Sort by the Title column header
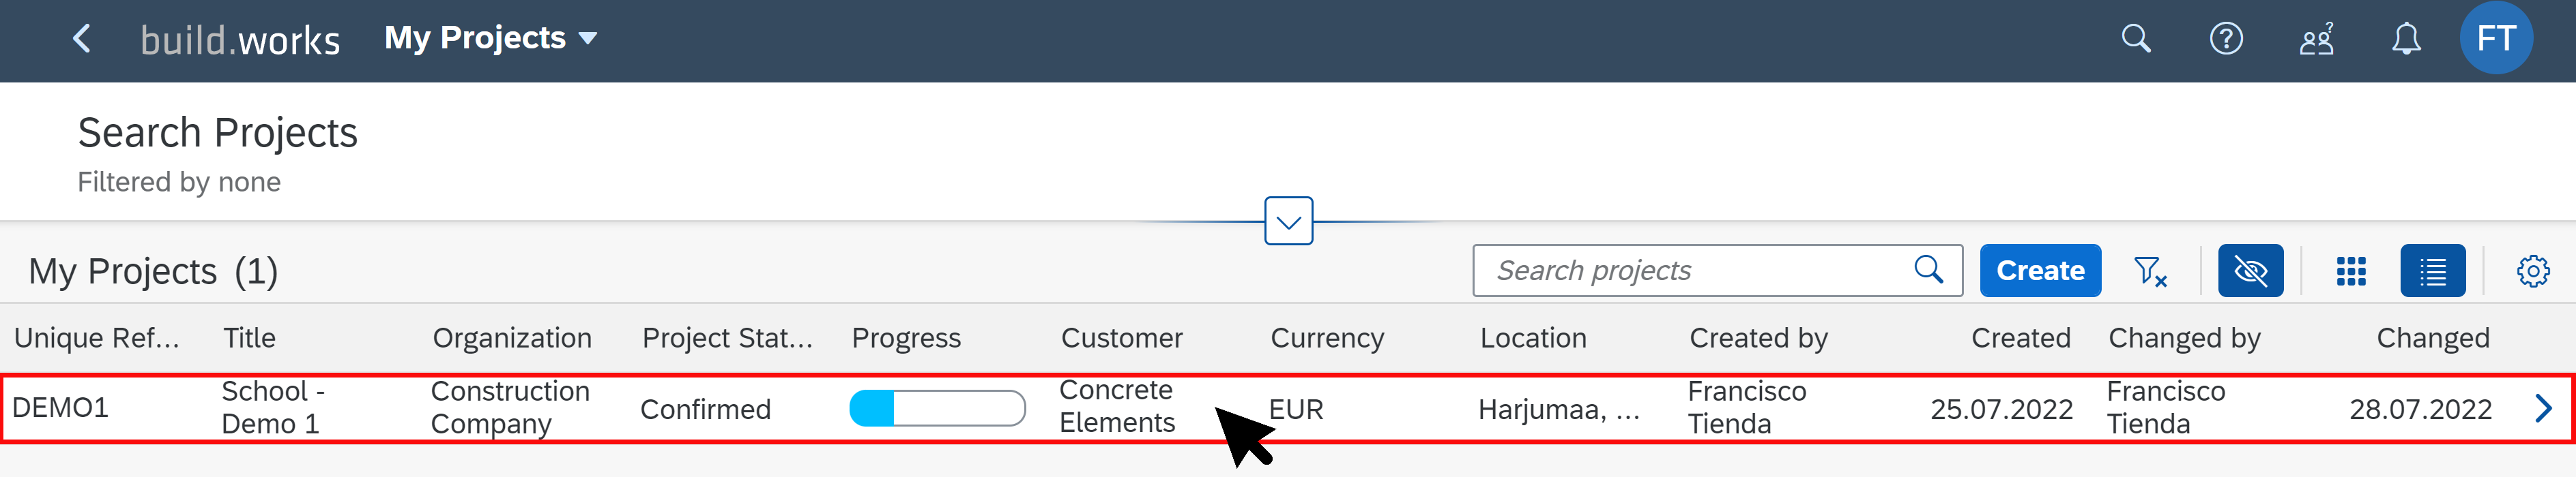The image size is (2576, 477). pyautogui.click(x=249, y=338)
